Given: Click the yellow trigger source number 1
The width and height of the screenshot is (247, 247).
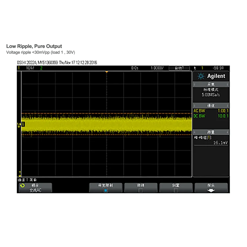Looking at the screenshot, I should point(202,68).
